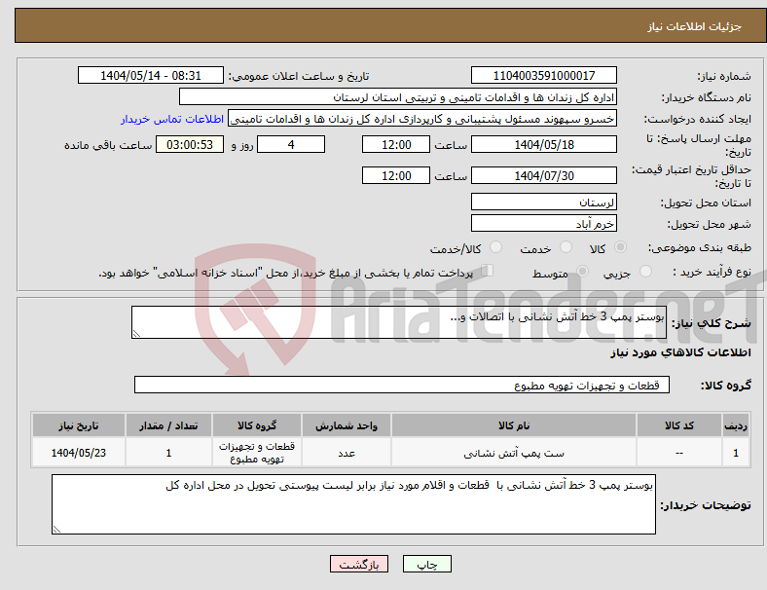Select the کالا radio button
This screenshot has width=767, height=590.
point(620,247)
